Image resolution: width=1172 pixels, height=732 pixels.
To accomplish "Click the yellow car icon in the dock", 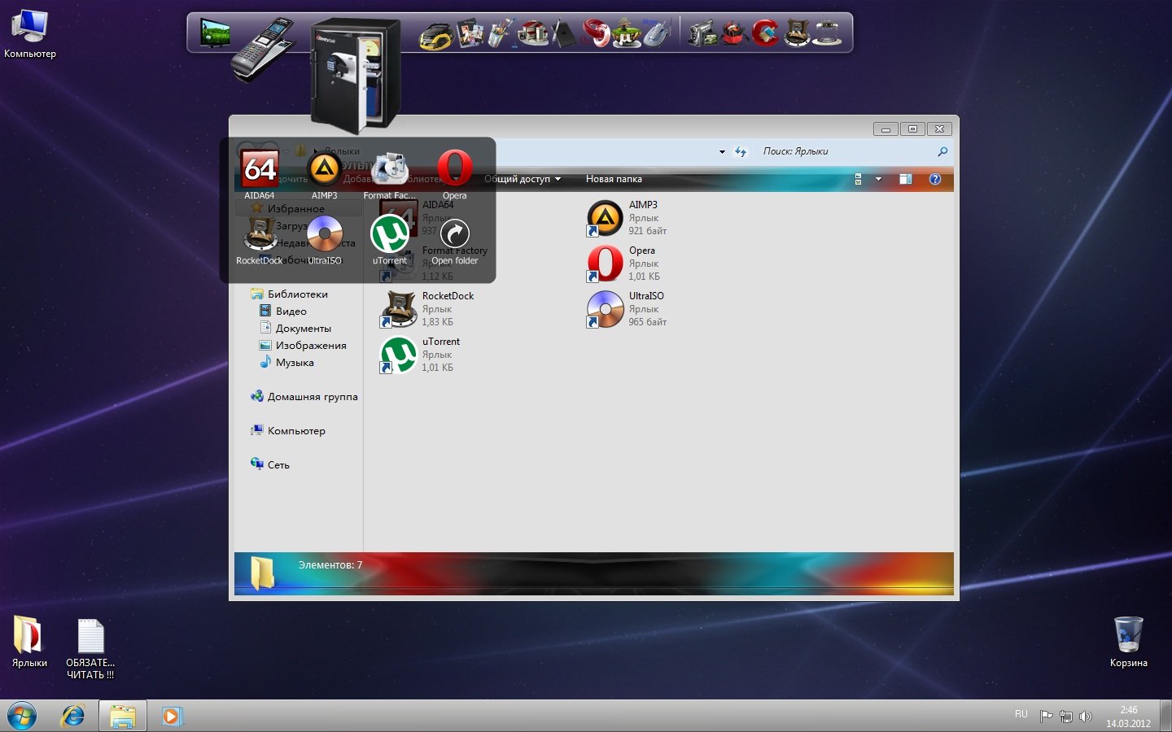I will (436, 35).
